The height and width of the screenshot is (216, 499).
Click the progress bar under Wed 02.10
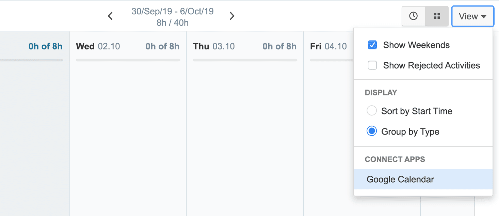pyautogui.click(x=128, y=60)
